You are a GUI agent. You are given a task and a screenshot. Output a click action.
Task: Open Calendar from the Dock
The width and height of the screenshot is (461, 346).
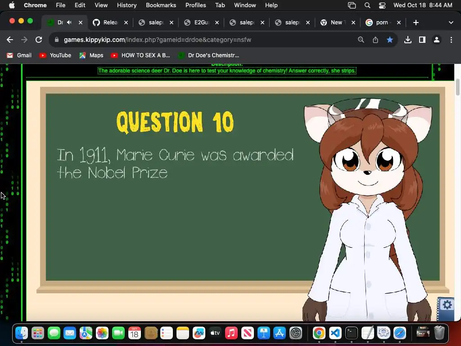(134, 333)
